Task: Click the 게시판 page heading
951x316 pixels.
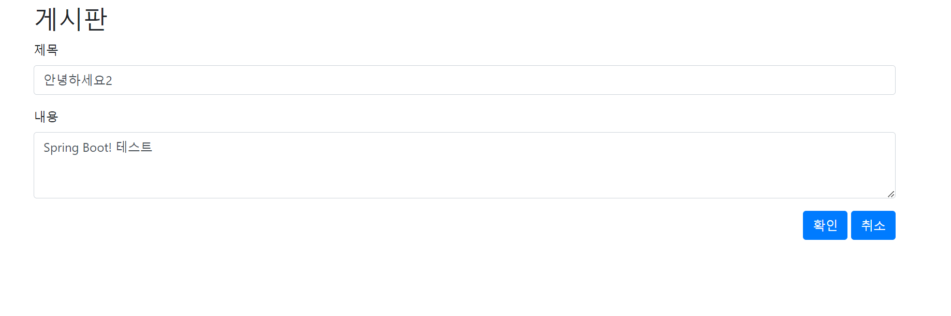Action: pos(71,19)
